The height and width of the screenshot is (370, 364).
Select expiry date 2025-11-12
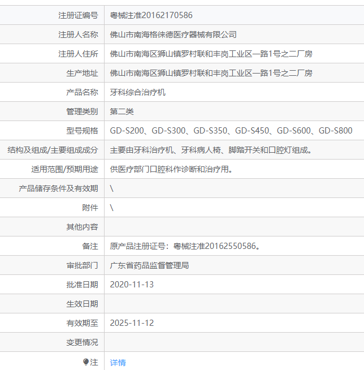coord(132,323)
